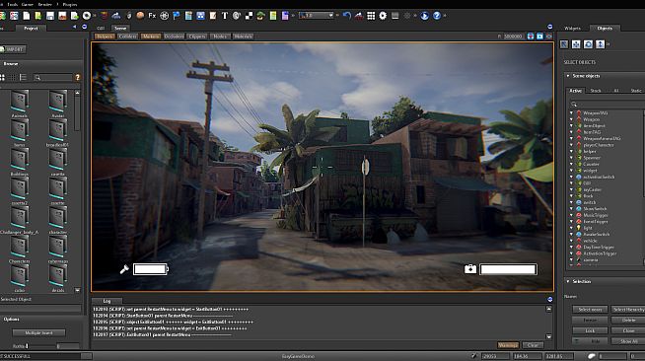Open the blue question mark help icon
The image size is (645, 361).
coord(437,16)
